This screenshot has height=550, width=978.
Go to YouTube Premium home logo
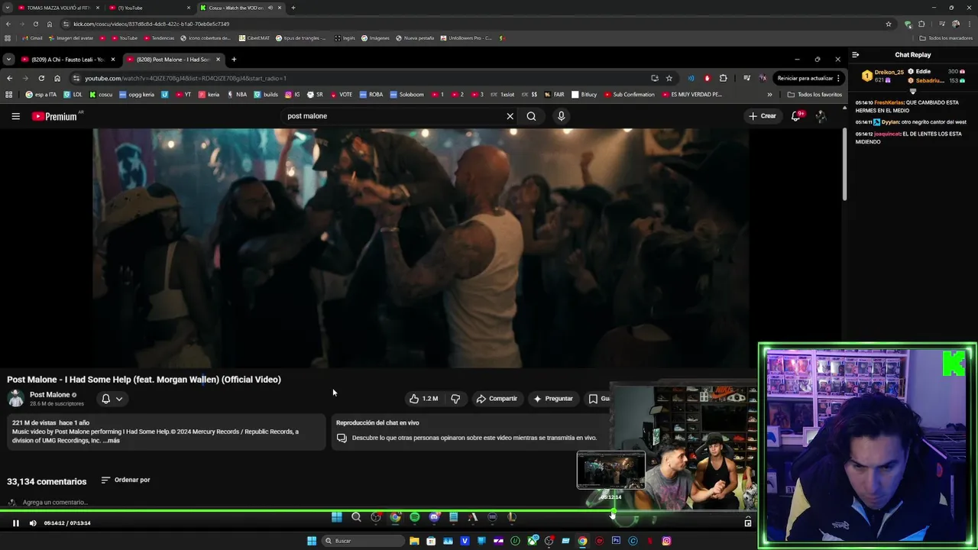pyautogui.click(x=55, y=116)
